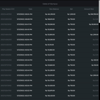Select the row dated 9:23:46 PM
The width and height of the screenshot is (100, 100).
(49, 60)
